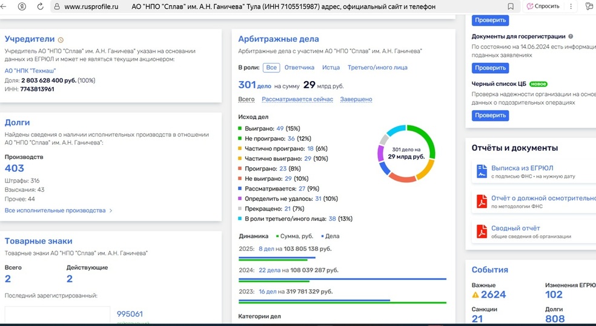Switch to Завершено cases tab
The image size is (596, 326).
tap(356, 99)
